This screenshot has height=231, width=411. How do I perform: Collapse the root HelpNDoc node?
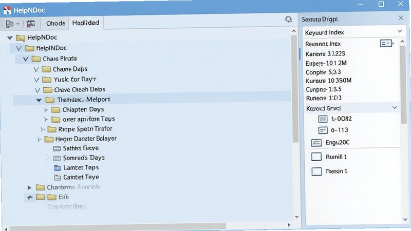10,38
